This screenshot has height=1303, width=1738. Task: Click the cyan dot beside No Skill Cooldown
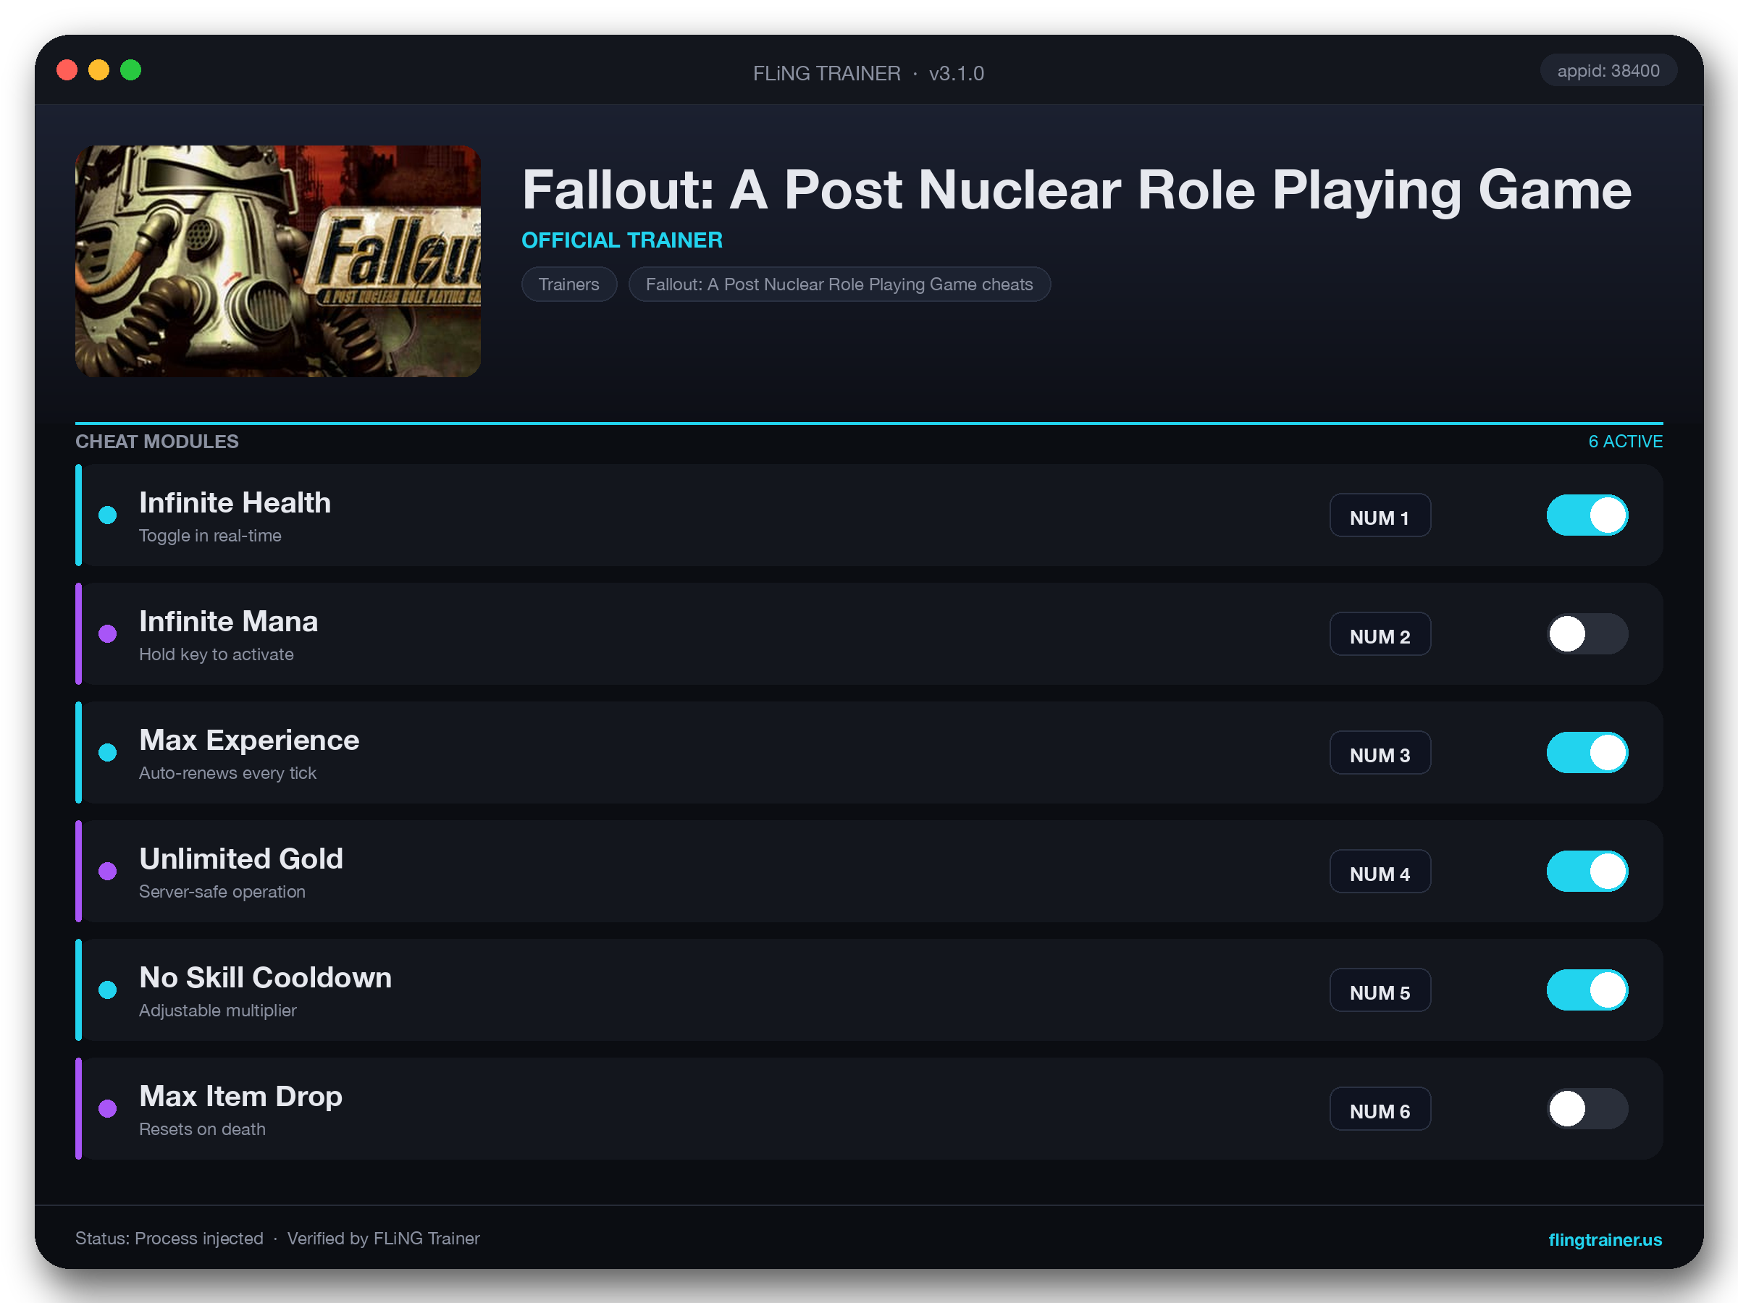[108, 990]
